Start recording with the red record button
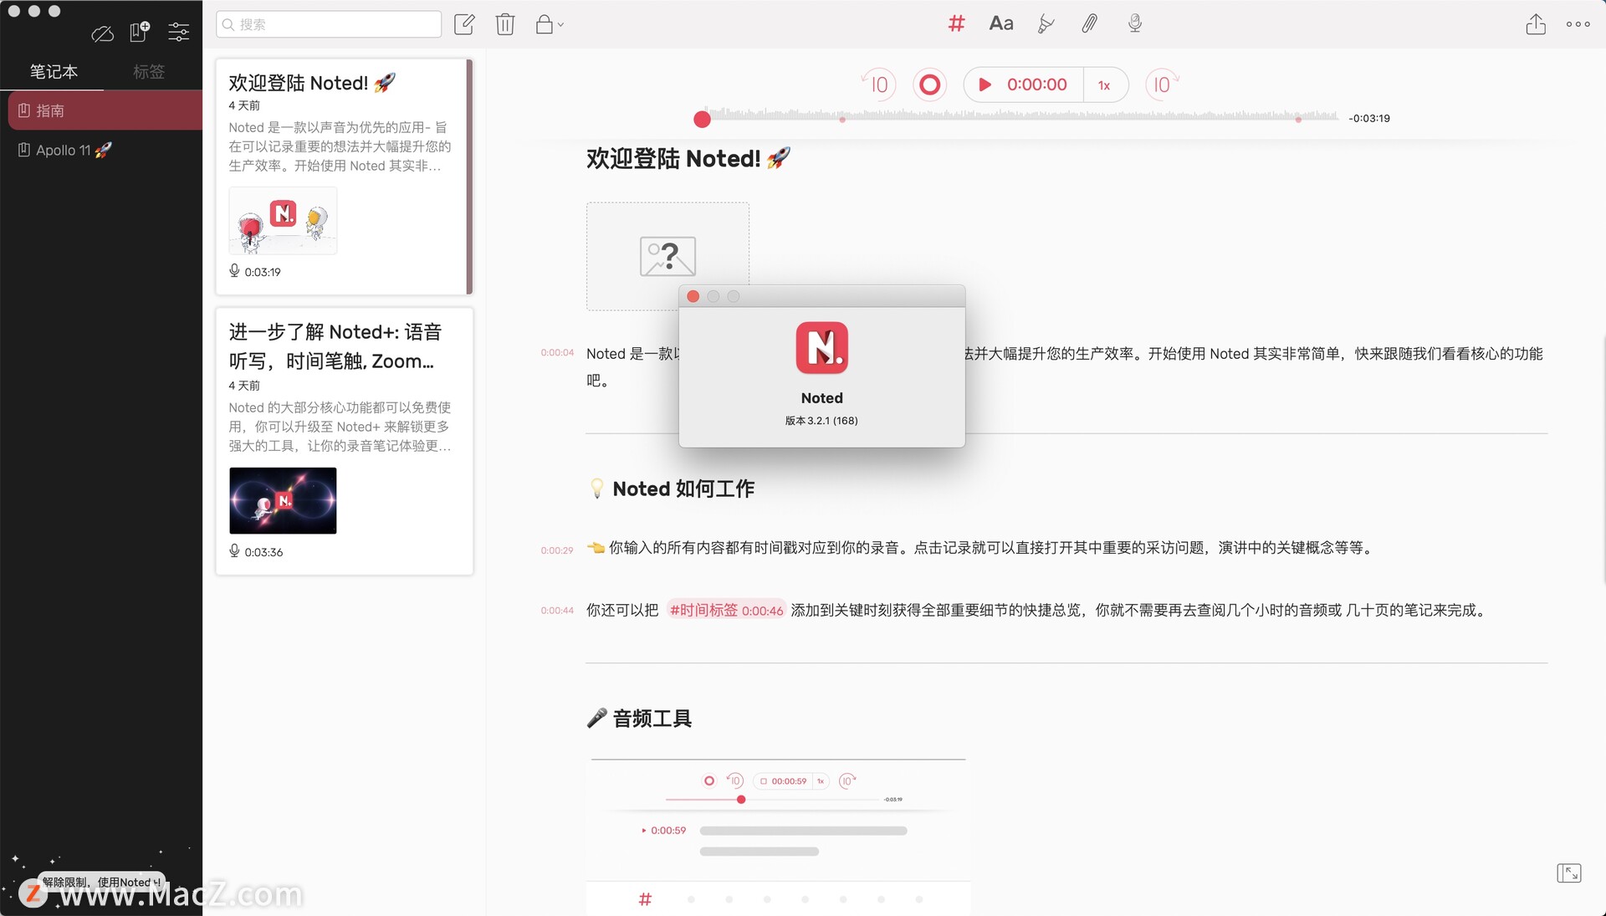This screenshot has width=1606, height=916. tap(929, 84)
